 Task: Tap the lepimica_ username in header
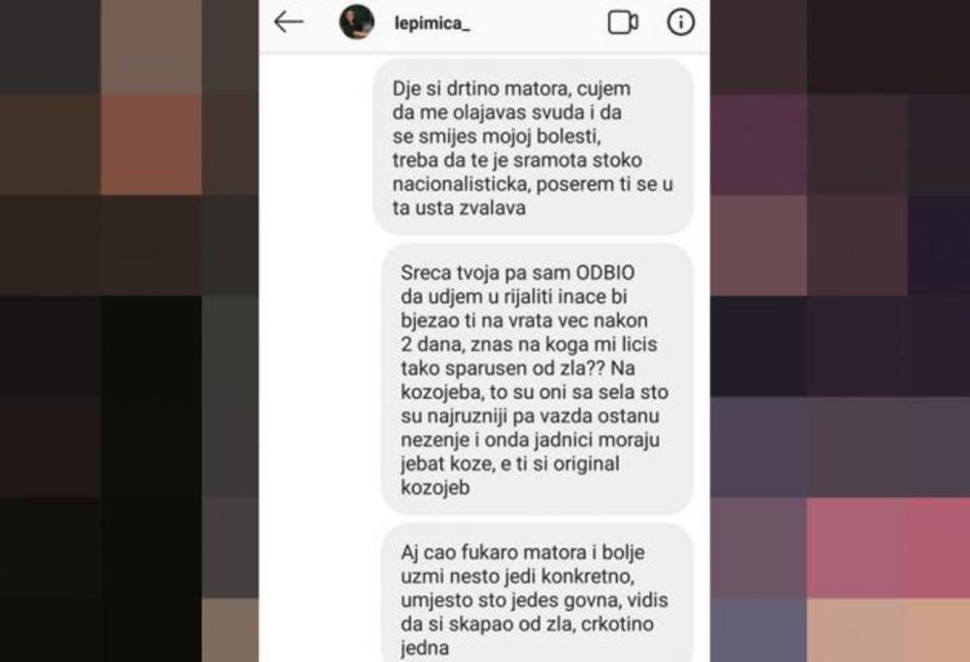[x=432, y=23]
